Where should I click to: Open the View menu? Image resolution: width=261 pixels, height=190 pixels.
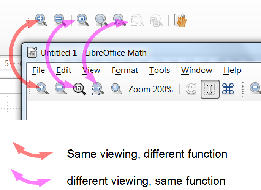tap(91, 71)
